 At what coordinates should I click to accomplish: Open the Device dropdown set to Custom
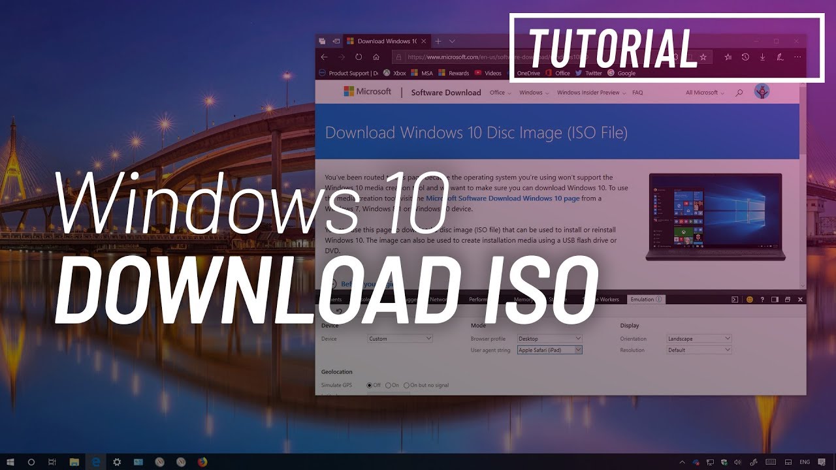(400, 339)
